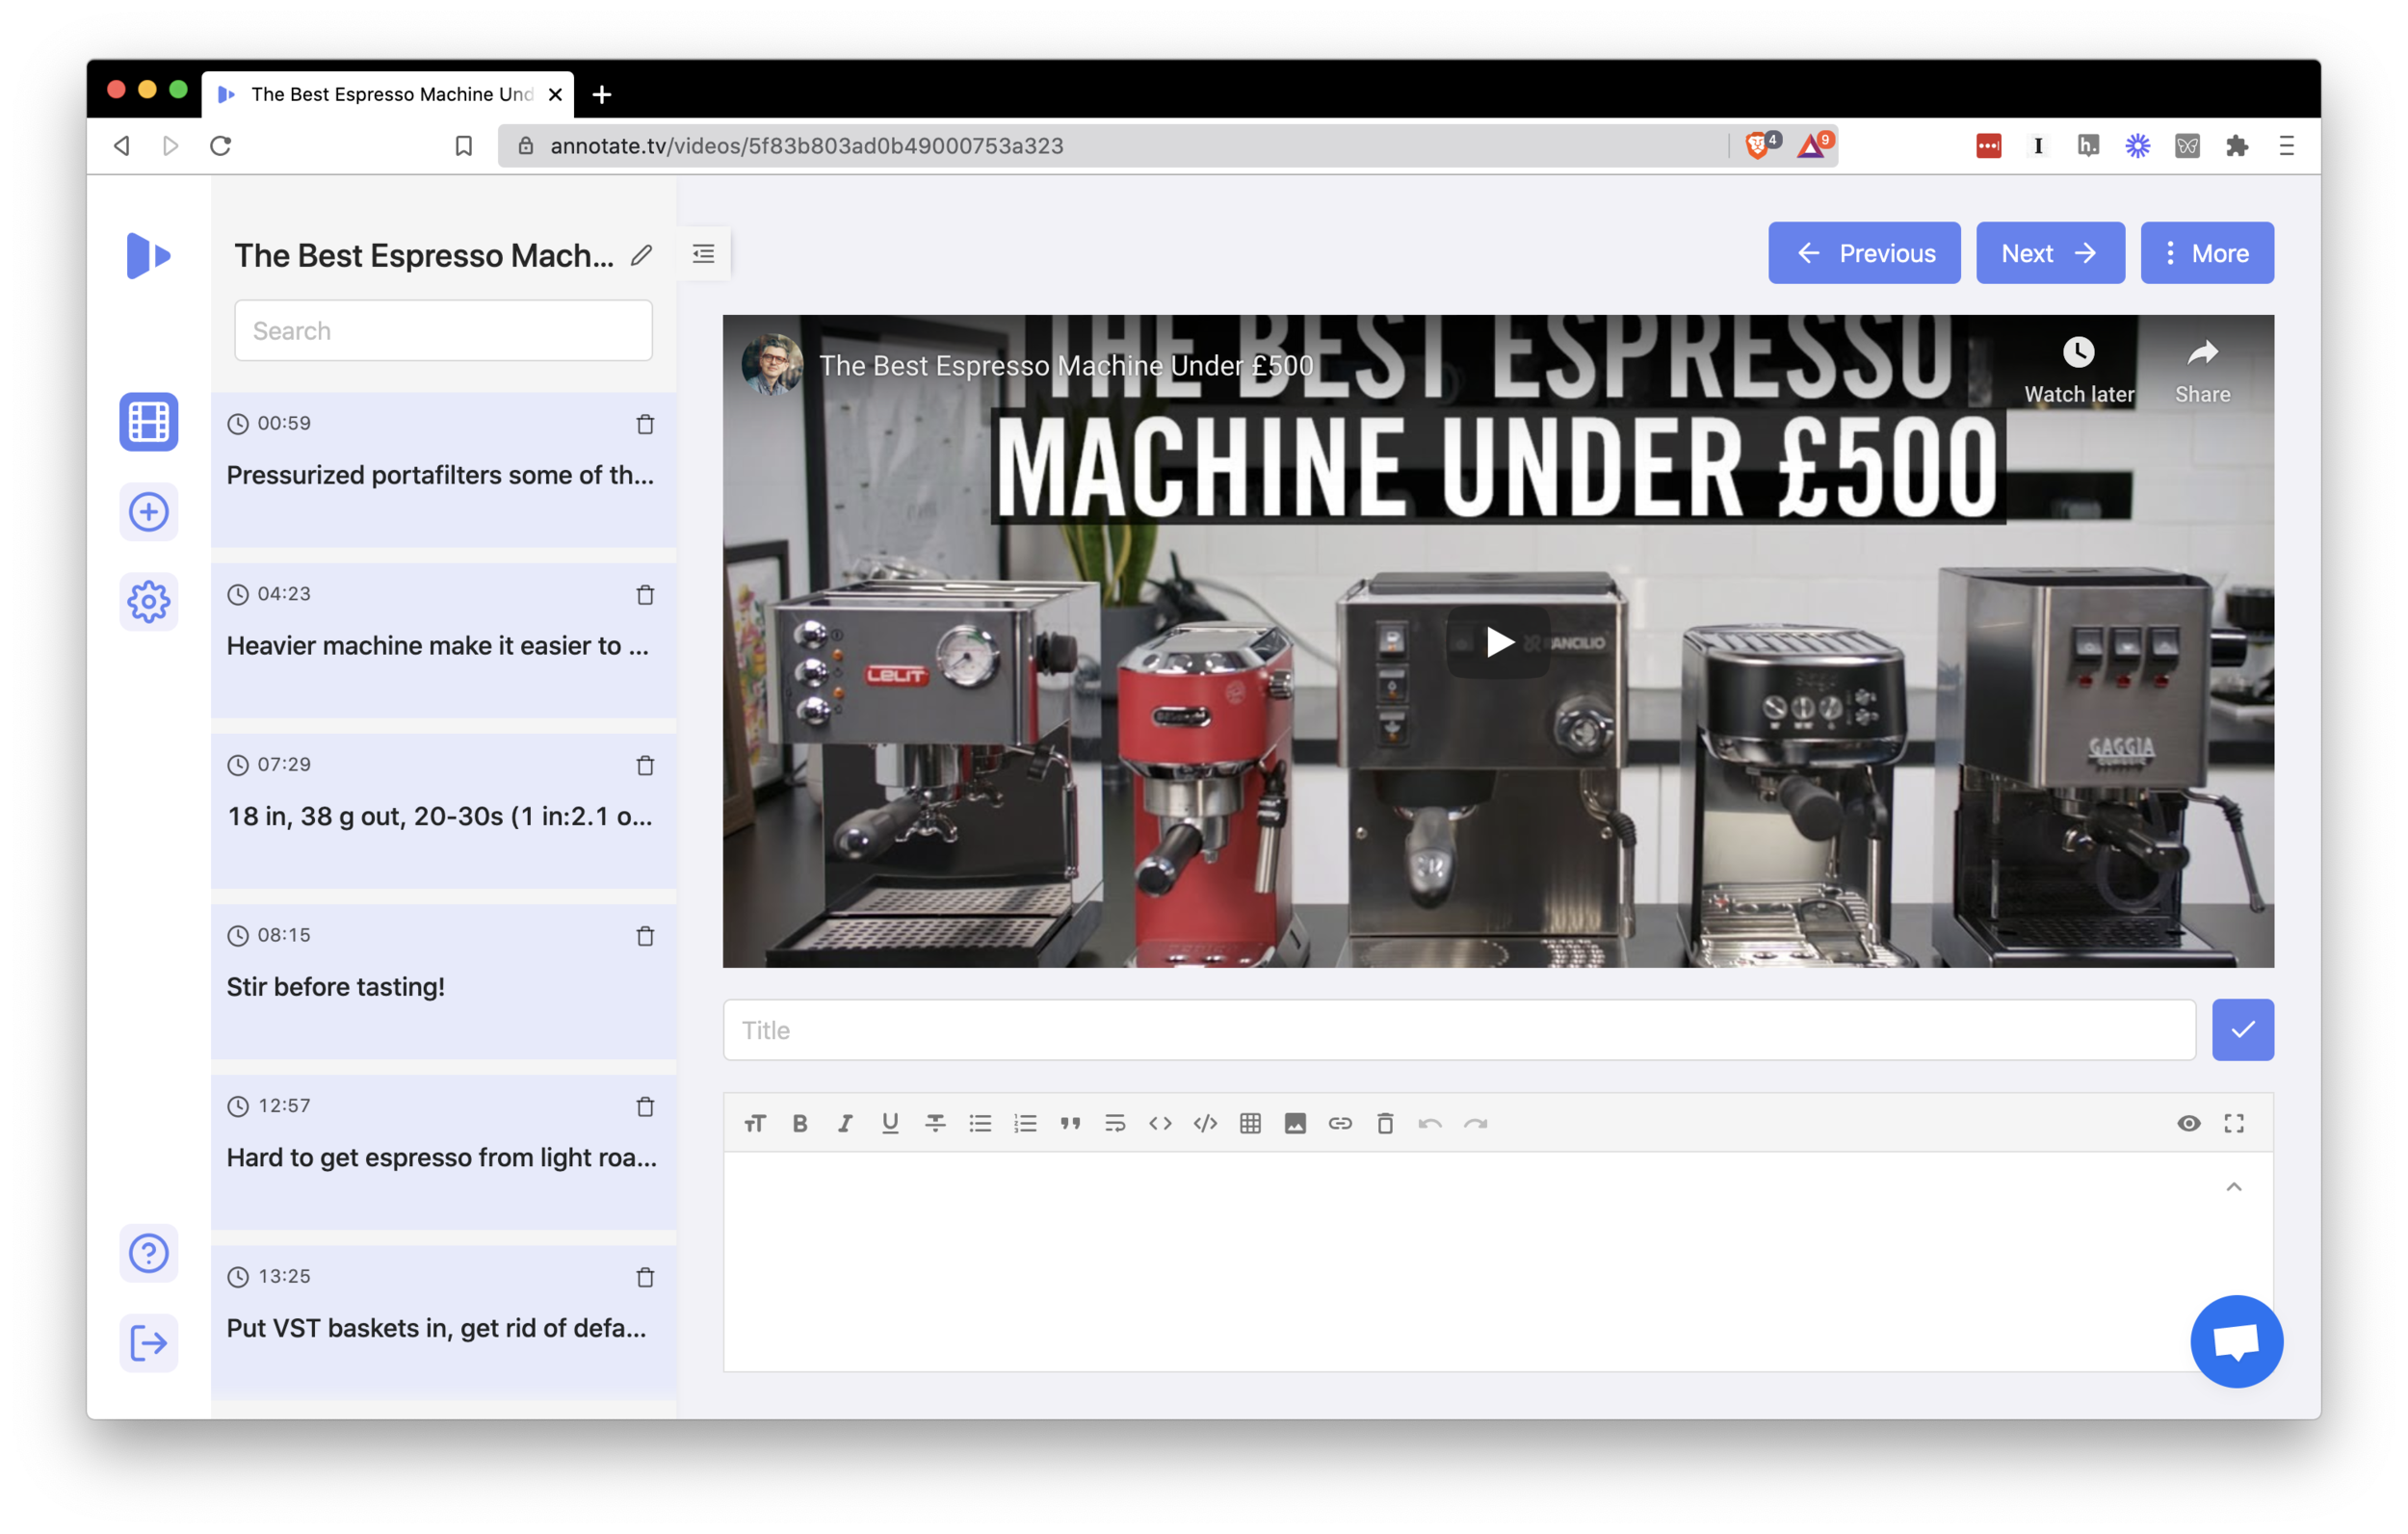The image size is (2408, 1534).
Task: Open the More options menu
Action: click(2206, 253)
